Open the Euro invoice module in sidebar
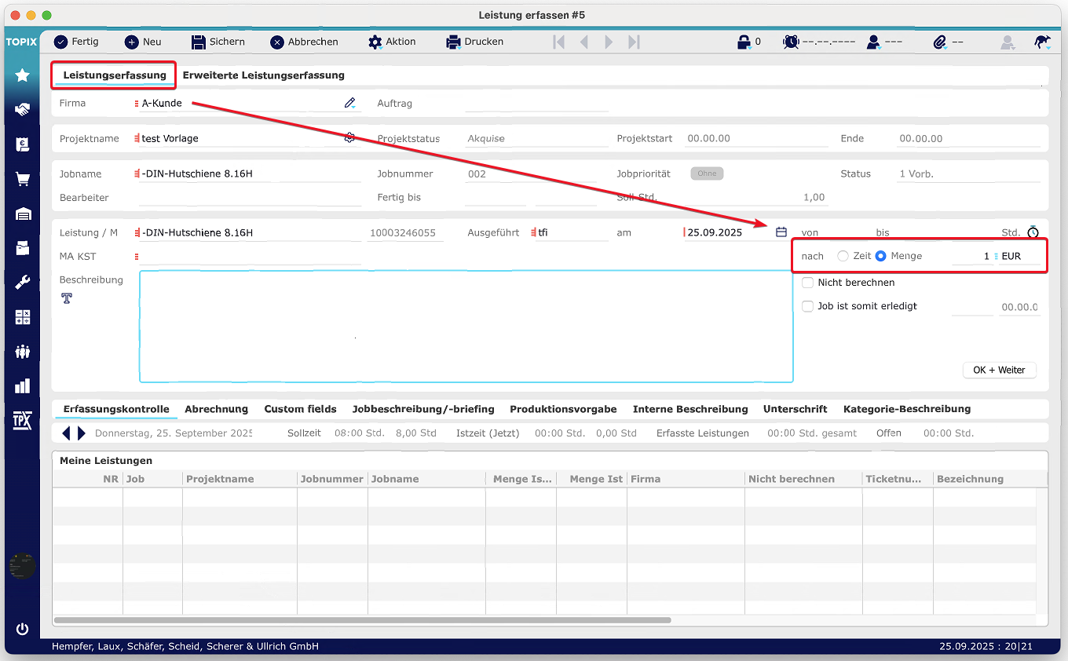Screen dimensions: 1068x661 tap(22, 144)
